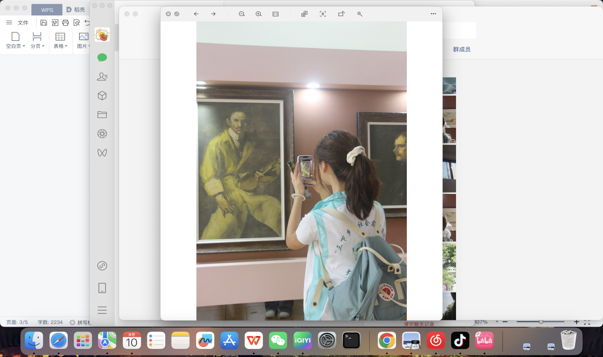This screenshot has width=603, height=357.
Task: Open the more options ellipsis in viewer
Action: (433, 14)
